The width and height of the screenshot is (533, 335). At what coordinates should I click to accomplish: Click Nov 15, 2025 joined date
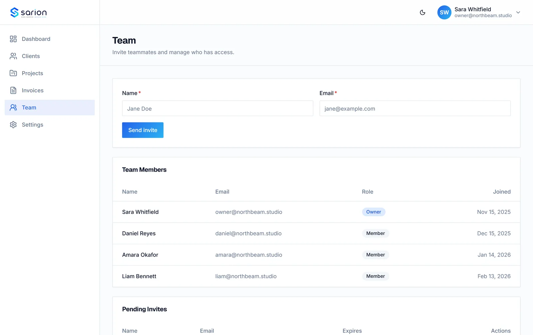click(494, 212)
